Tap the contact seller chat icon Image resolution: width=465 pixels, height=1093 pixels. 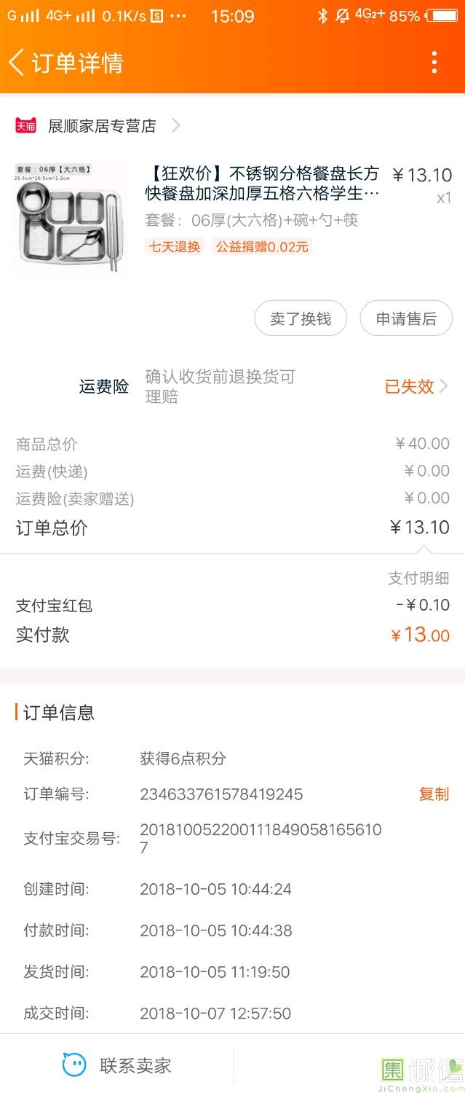pos(74,1065)
